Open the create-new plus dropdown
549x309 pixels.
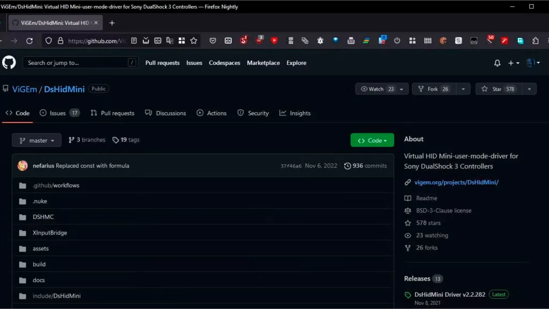click(x=514, y=63)
